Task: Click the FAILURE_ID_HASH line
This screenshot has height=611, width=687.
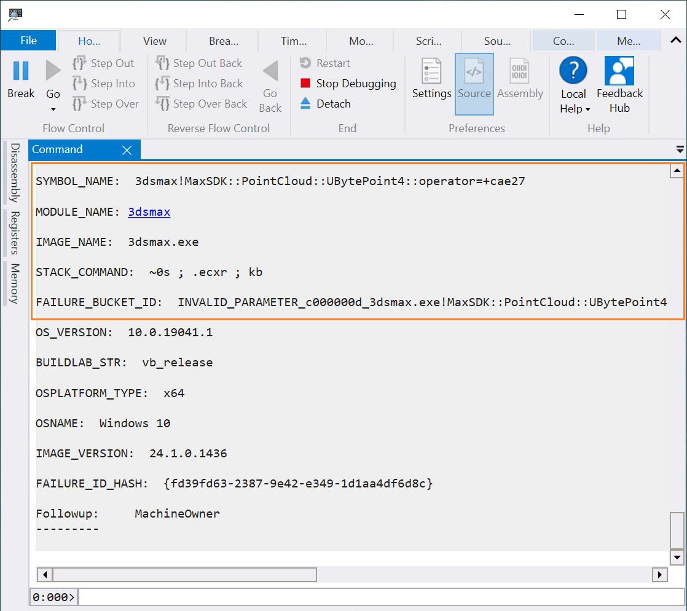Action: pyautogui.click(x=234, y=484)
